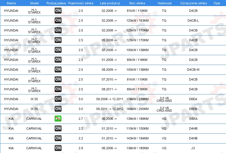Viewport: 226px width, 153px height.
Task: Click the green PB petrol icon in the G6EA row
Action: [x=58, y=118]
